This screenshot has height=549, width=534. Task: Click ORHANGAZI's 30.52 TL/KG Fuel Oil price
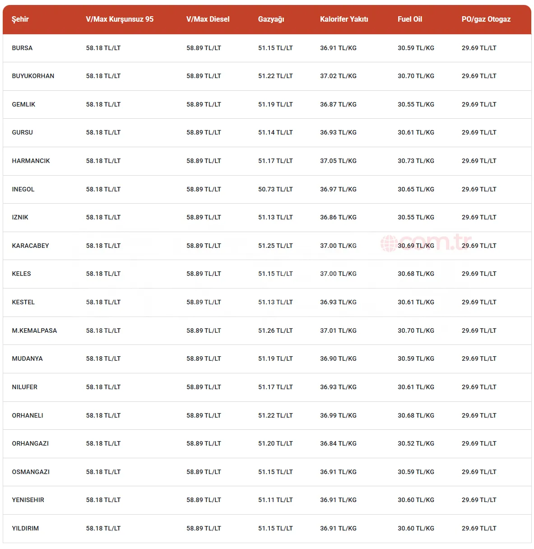click(x=416, y=443)
